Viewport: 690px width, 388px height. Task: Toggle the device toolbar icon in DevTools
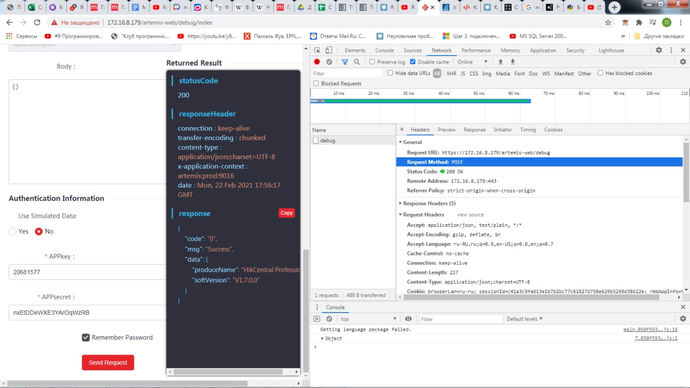[x=329, y=50]
